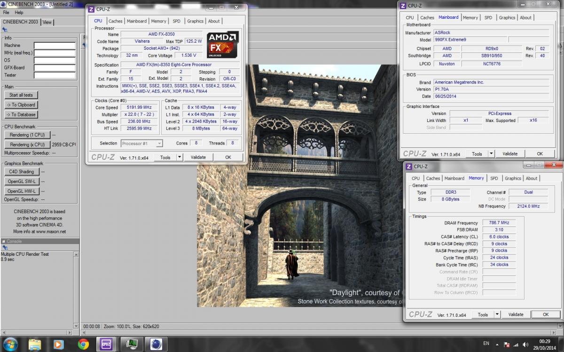Launch Windows Media Player from the taskbar
The height and width of the screenshot is (352, 564).
pyautogui.click(x=59, y=344)
